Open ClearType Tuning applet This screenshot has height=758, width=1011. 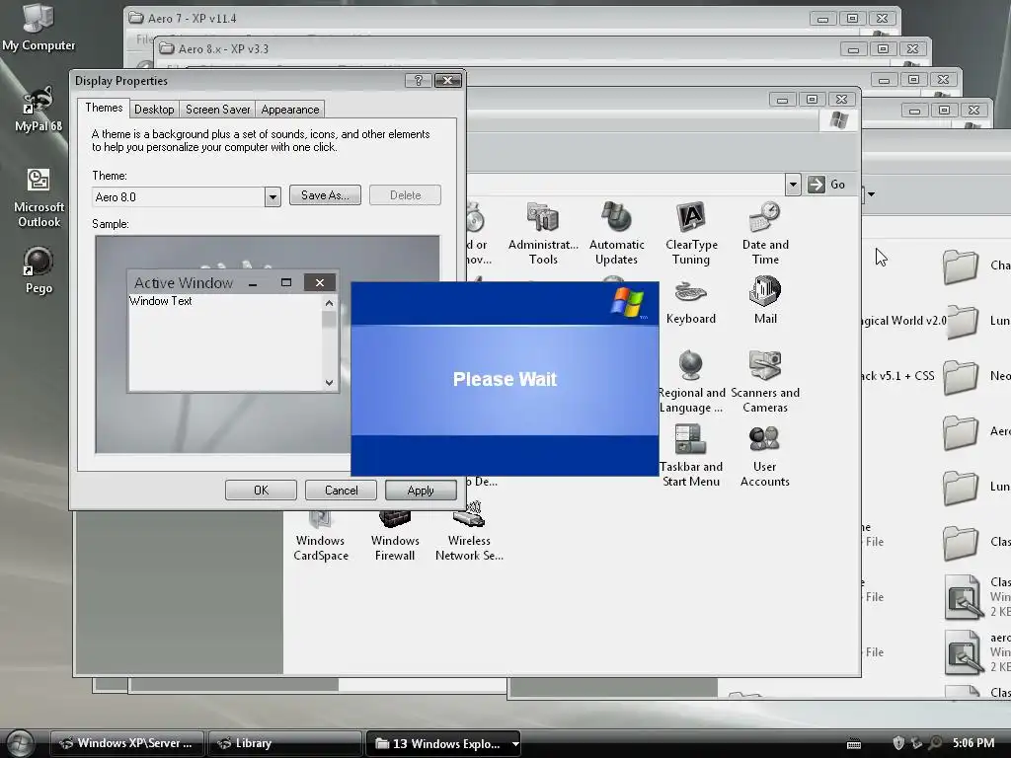click(x=690, y=233)
